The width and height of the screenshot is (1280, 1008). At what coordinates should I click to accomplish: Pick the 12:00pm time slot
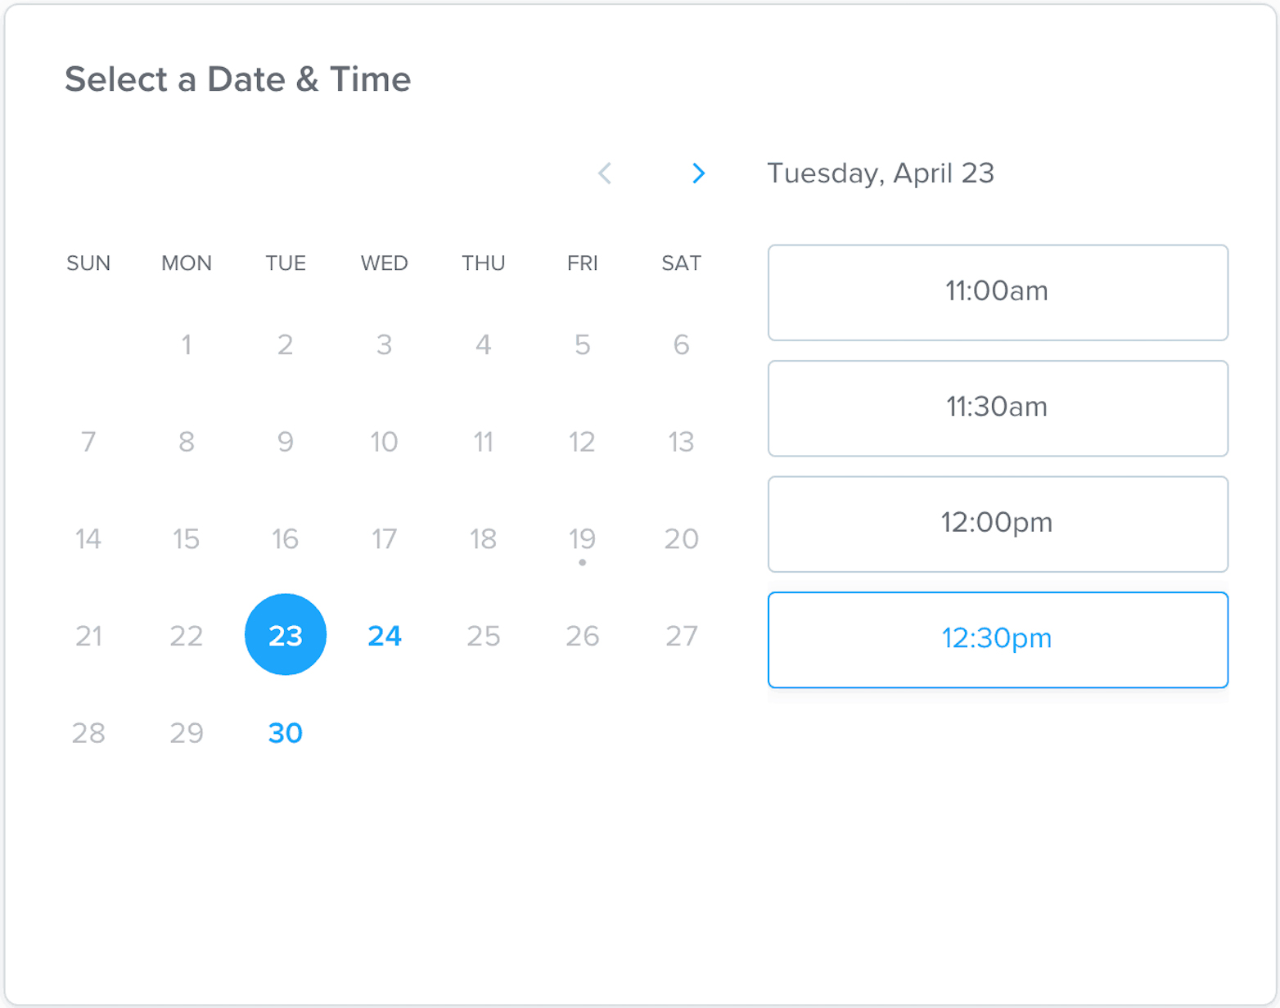[x=998, y=524]
